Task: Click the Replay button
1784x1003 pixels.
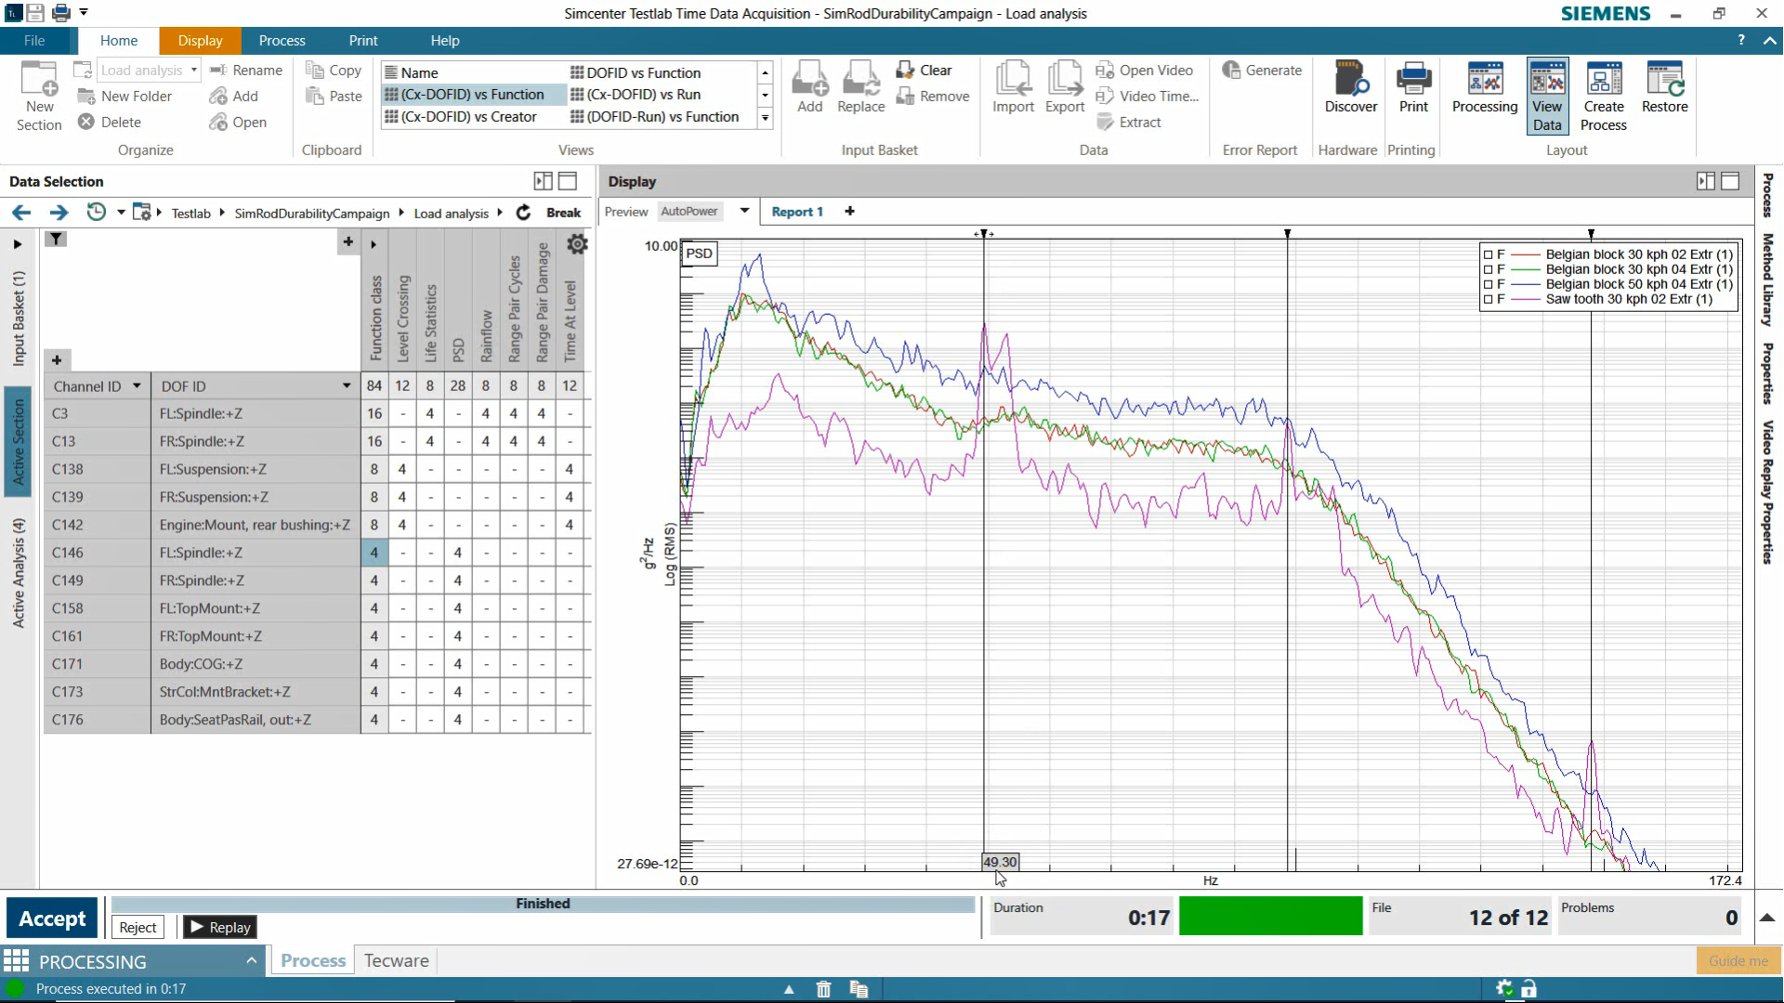Action: (x=219, y=927)
